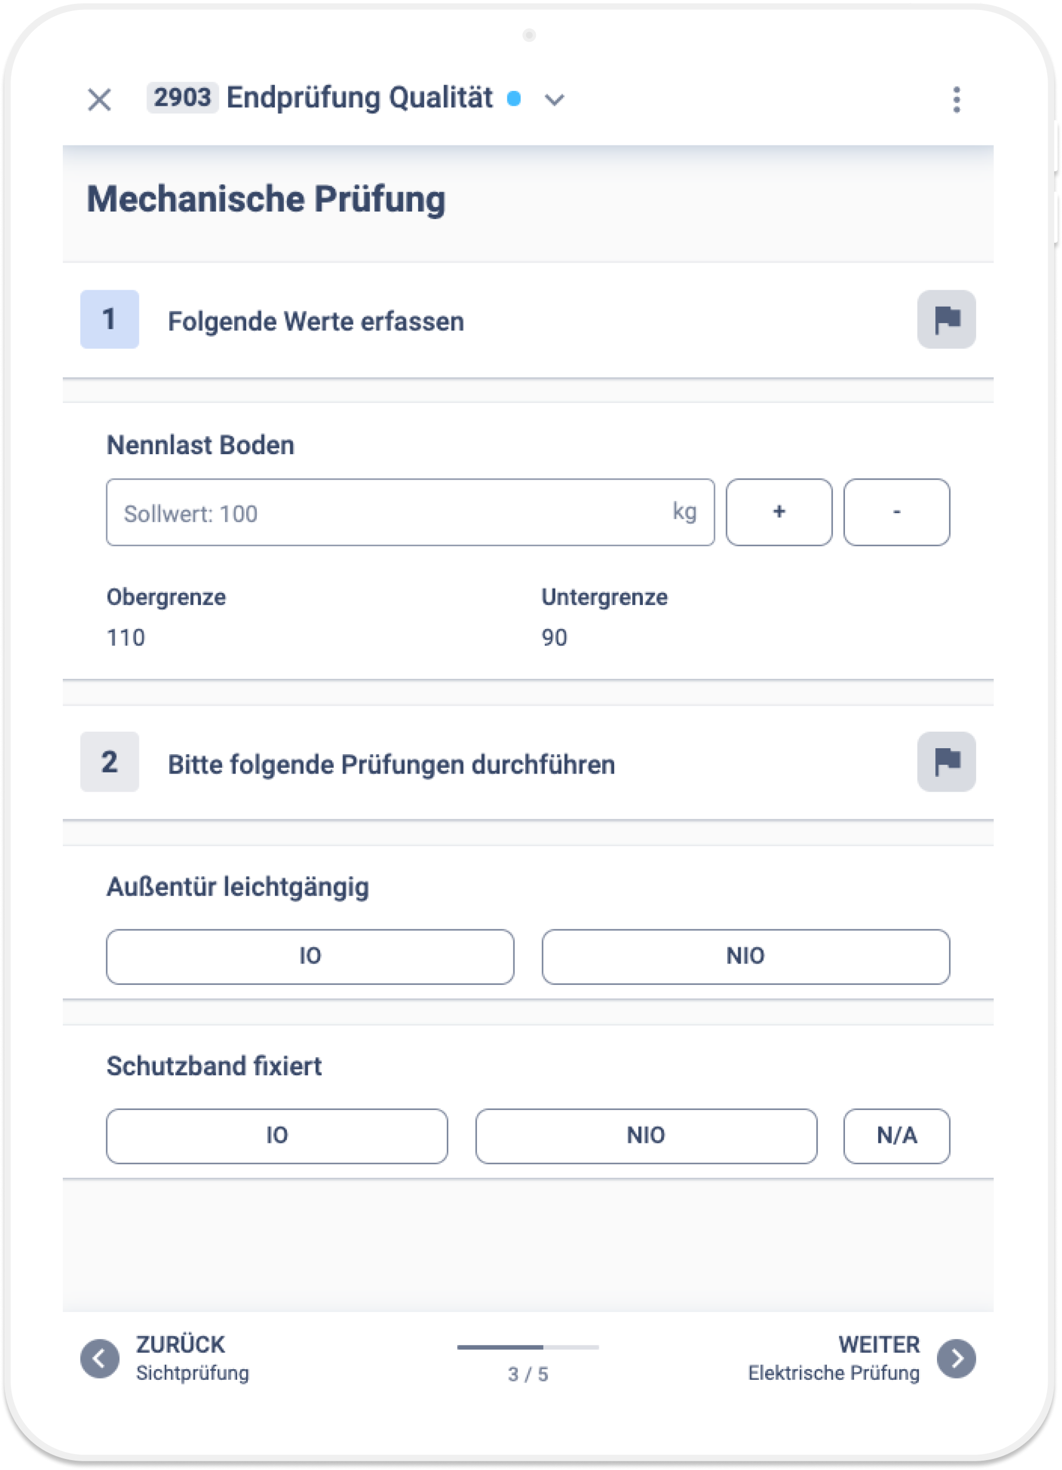Close the checklist with the X icon
Viewport: 1062px width, 1470px height.
point(100,99)
